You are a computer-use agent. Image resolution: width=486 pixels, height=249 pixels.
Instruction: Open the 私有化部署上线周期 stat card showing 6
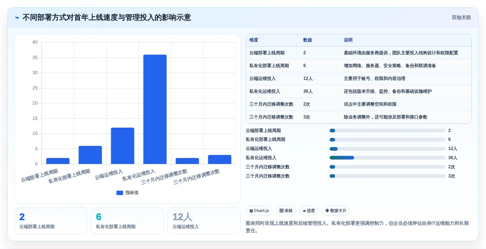(x=127, y=221)
